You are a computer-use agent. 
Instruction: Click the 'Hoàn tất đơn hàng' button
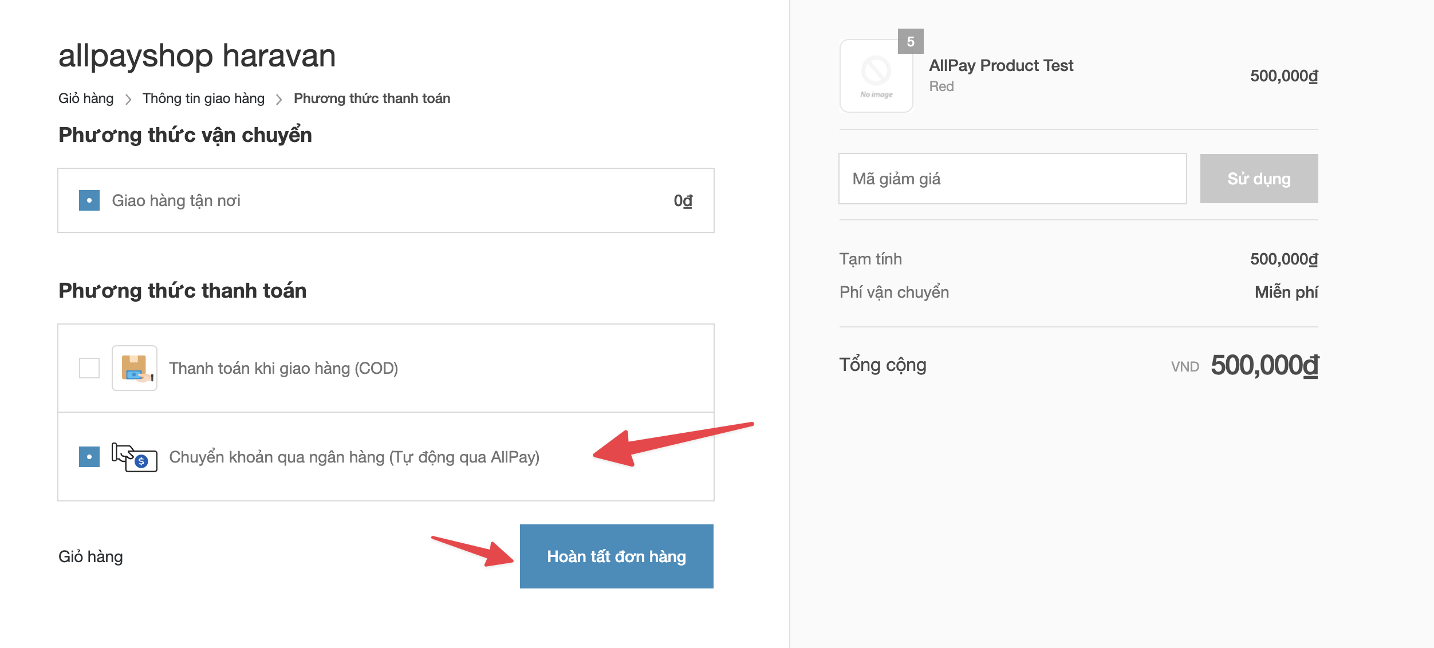tap(617, 556)
